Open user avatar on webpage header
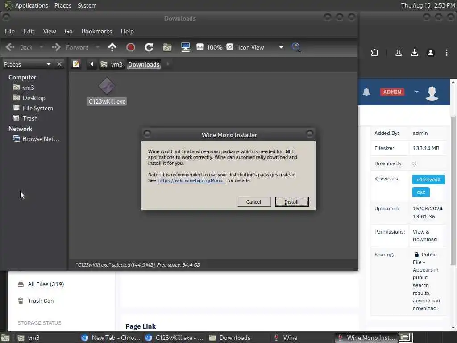This screenshot has height=343, width=457. point(432,93)
